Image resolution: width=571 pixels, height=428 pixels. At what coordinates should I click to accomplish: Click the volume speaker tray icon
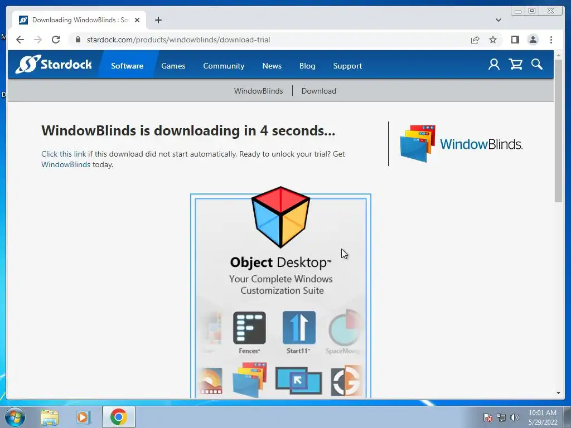[x=515, y=417]
